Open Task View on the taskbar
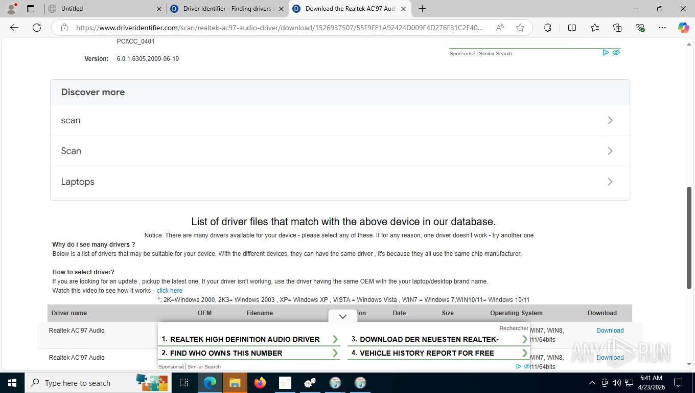 pyautogui.click(x=184, y=383)
